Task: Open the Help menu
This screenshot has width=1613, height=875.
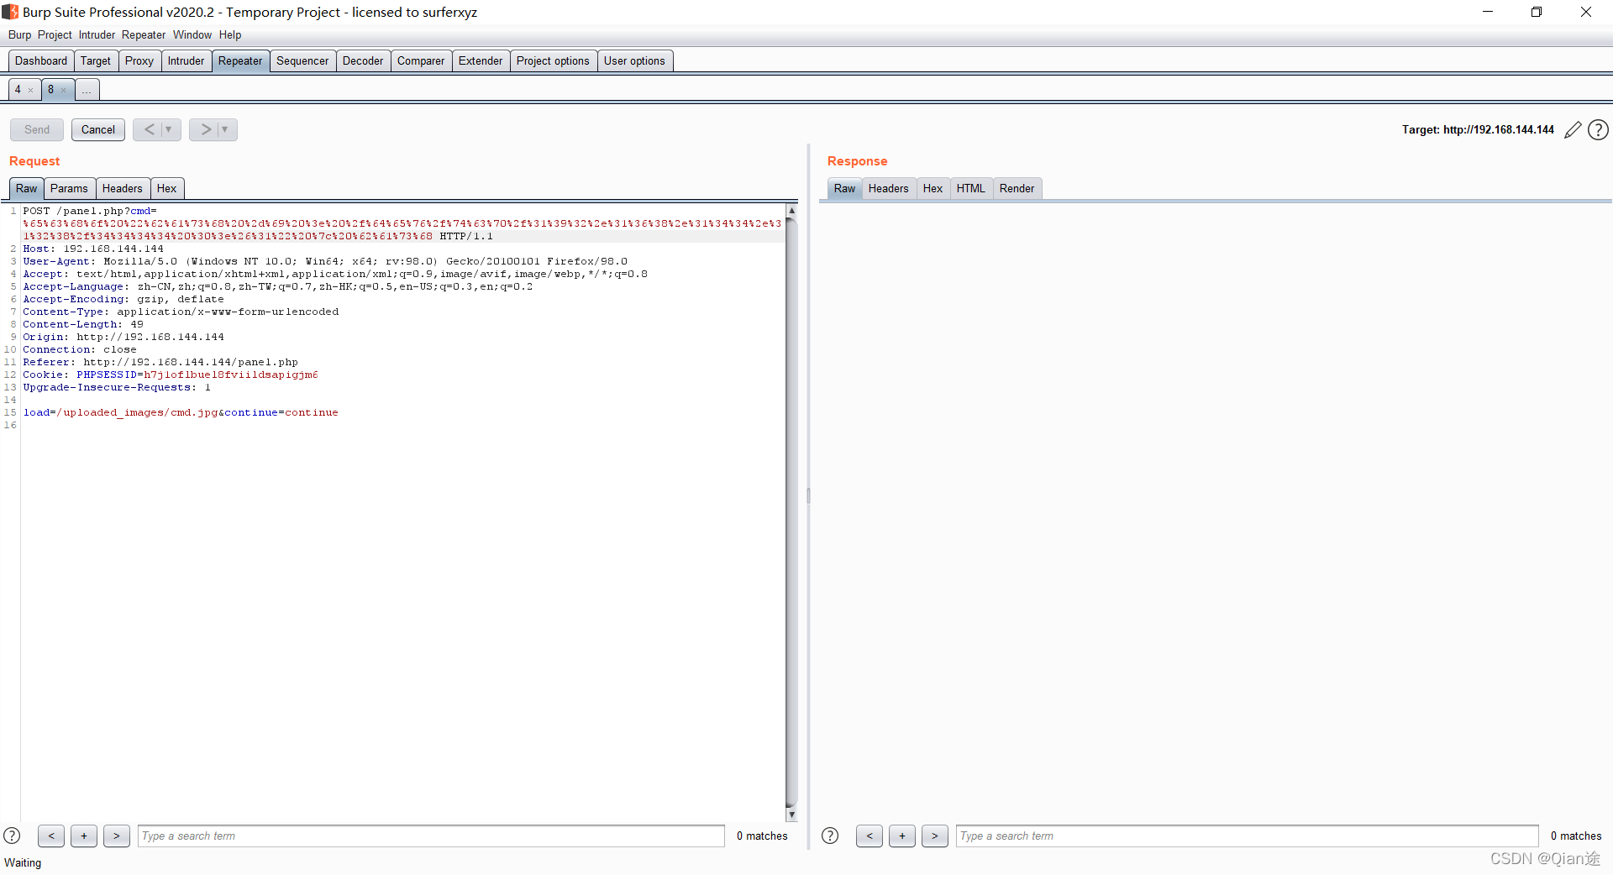Action: point(230,34)
